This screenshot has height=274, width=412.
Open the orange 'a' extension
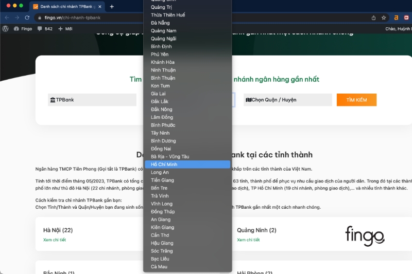[396, 17]
